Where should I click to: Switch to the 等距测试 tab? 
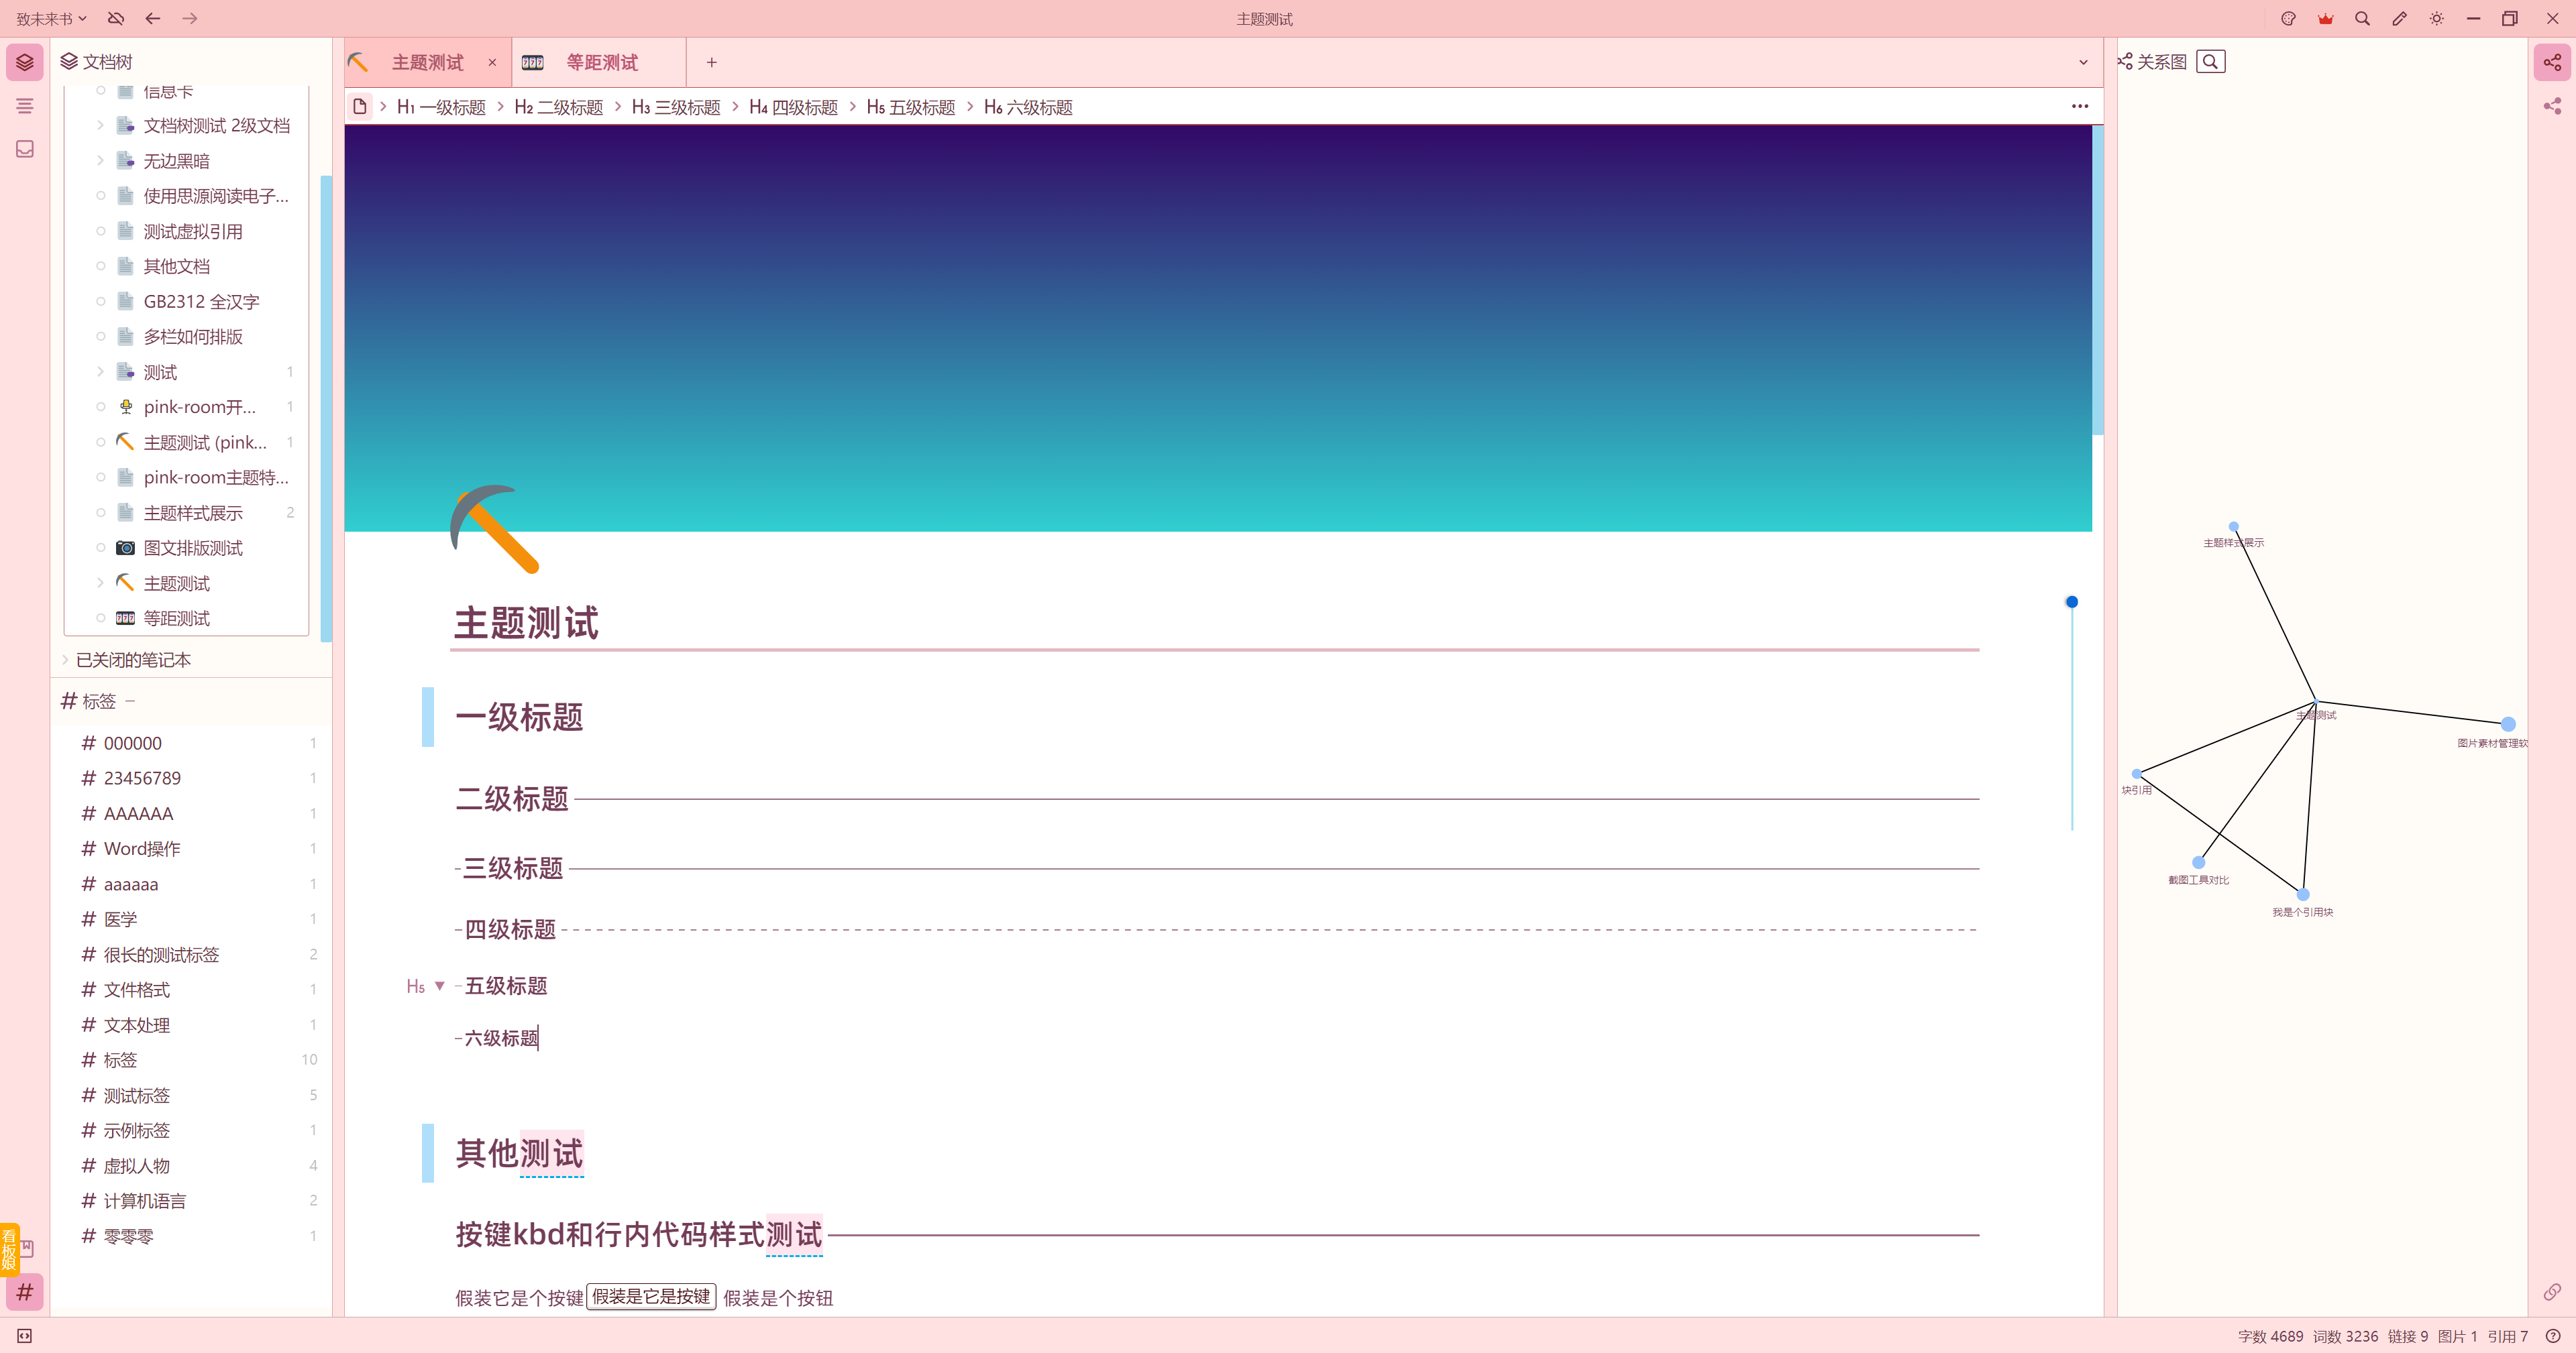point(601,63)
